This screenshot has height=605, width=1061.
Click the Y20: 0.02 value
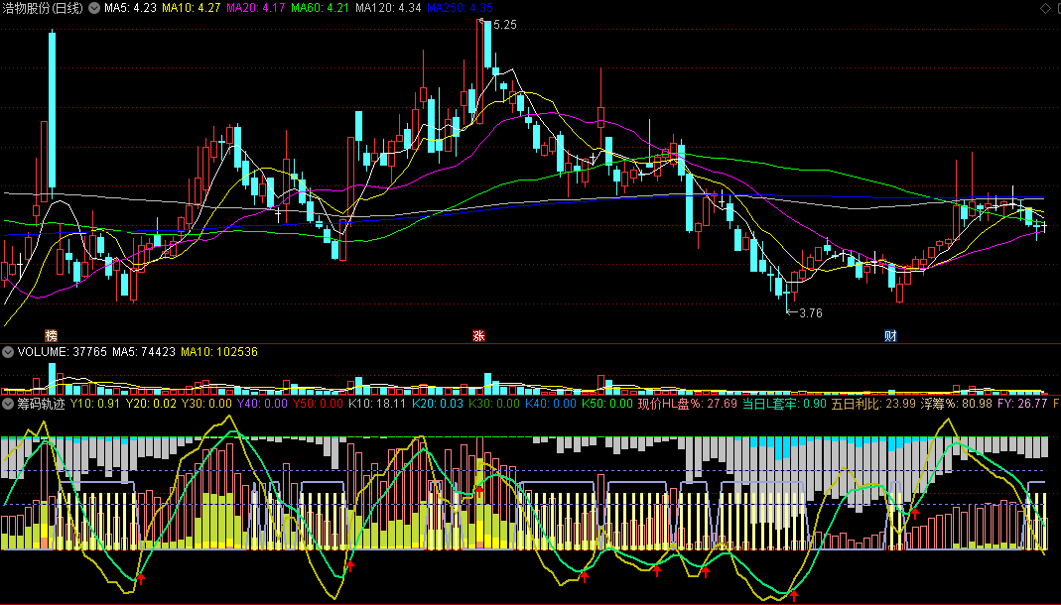coord(151,404)
